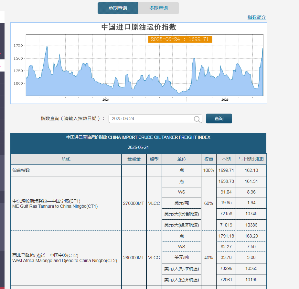The width and height of the screenshot is (299, 289).
Task: Click the 航线 column header
Action: click(66, 159)
